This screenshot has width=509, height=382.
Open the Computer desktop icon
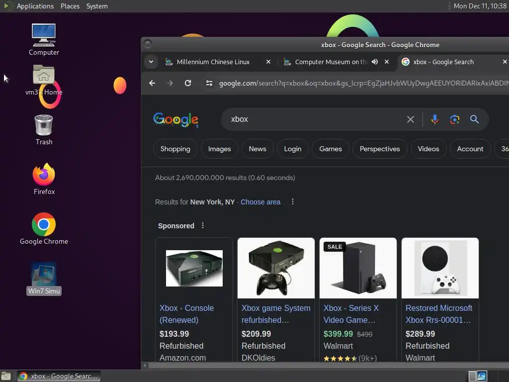44,39
